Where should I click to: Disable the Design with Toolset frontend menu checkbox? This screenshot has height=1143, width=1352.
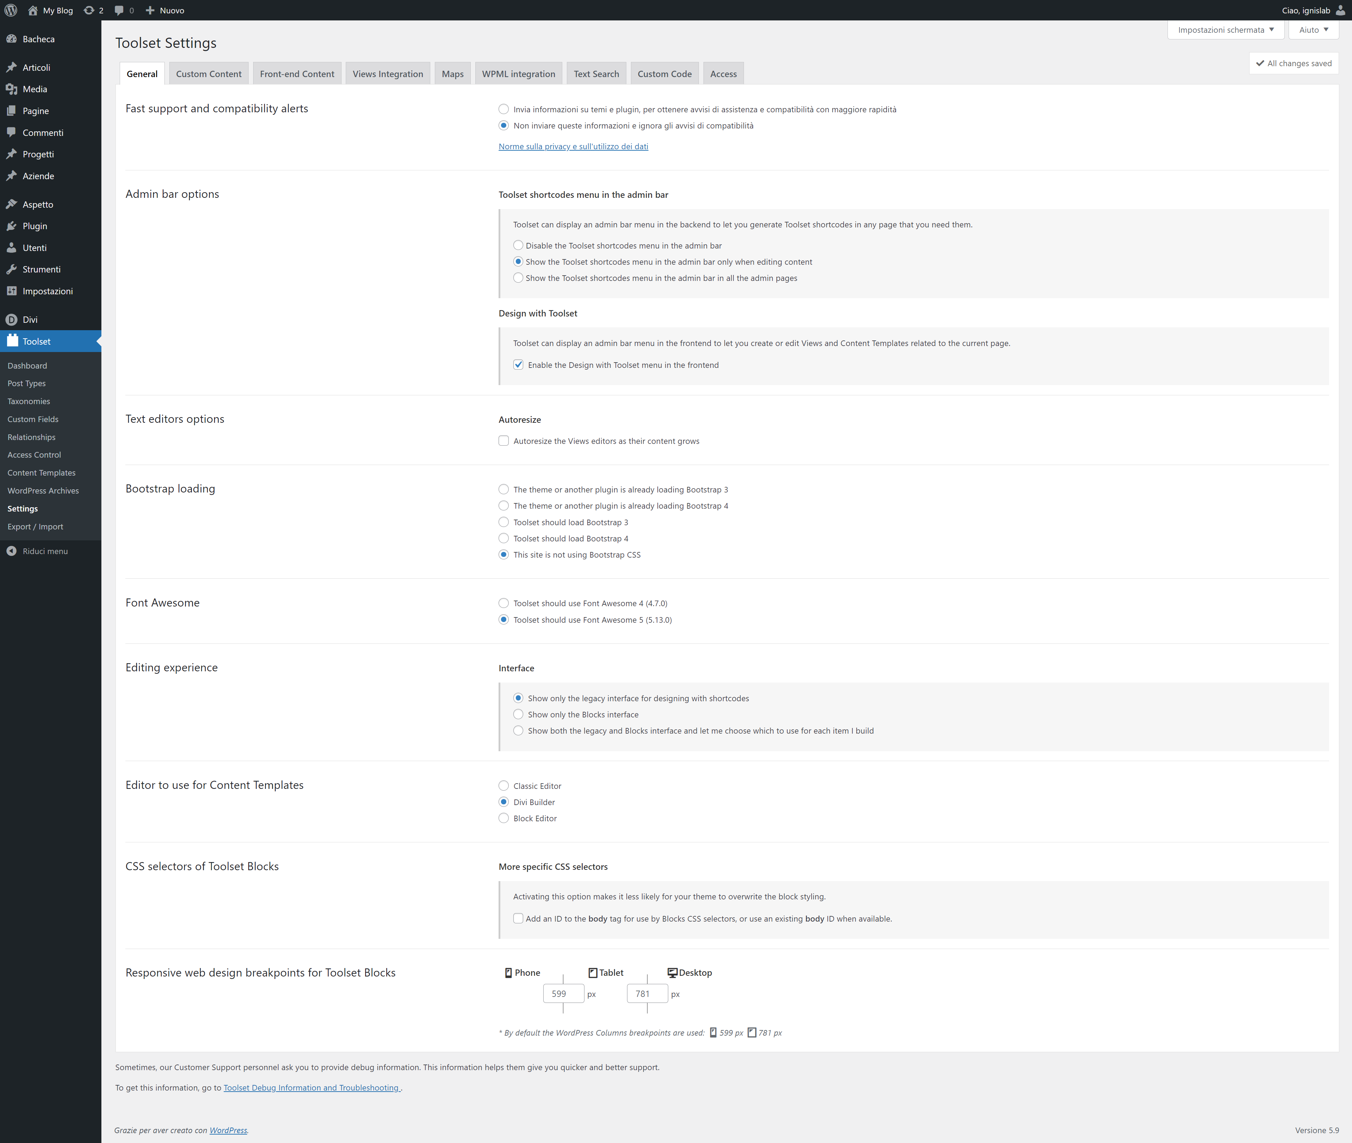pyautogui.click(x=519, y=365)
